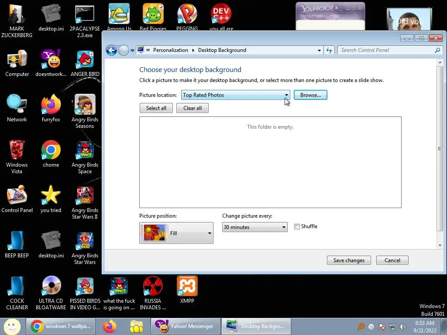Select the ANGER BIRD desktop icon

(85, 63)
